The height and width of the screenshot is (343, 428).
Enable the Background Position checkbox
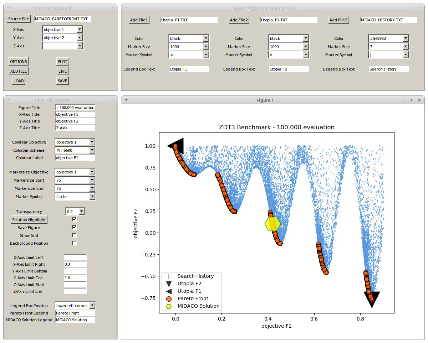74,243
